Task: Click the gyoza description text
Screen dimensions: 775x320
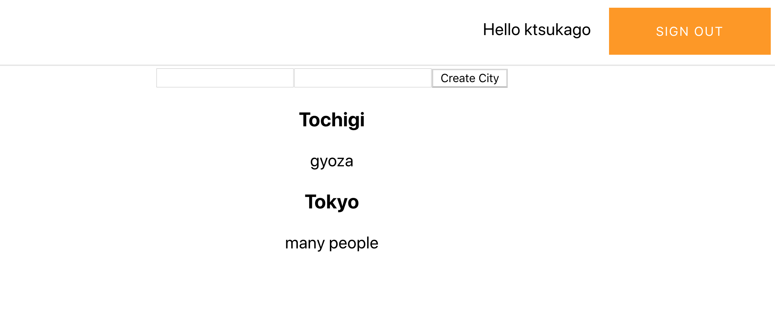Action: coord(332,161)
